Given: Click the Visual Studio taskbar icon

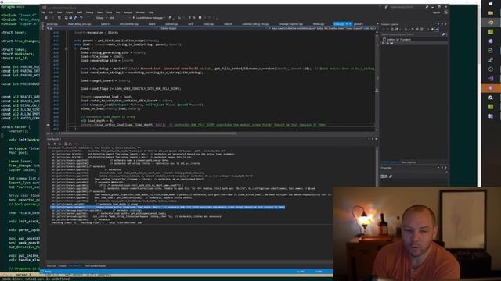Looking at the screenshot, I should point(491,78).
